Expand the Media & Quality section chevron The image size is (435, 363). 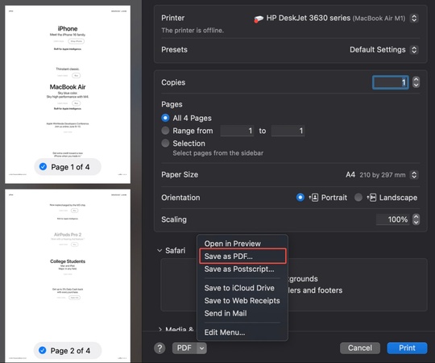pos(159,329)
